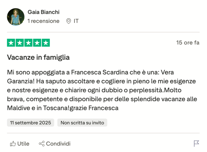
Task: Click the review text about Francesca Scardina
Action: click(102, 90)
